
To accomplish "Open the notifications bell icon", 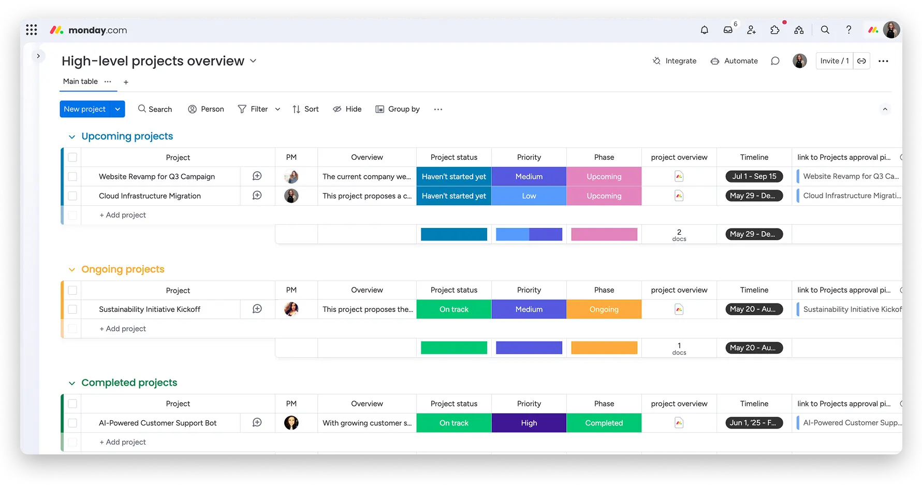I will (x=705, y=30).
